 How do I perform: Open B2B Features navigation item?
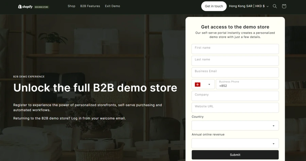[x=90, y=6]
